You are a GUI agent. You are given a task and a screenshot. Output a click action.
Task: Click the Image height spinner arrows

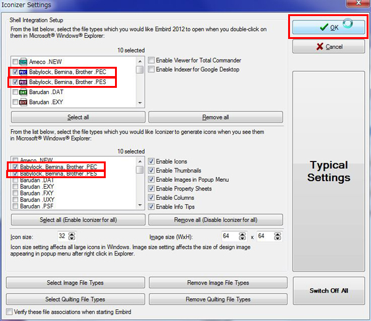click(x=278, y=236)
